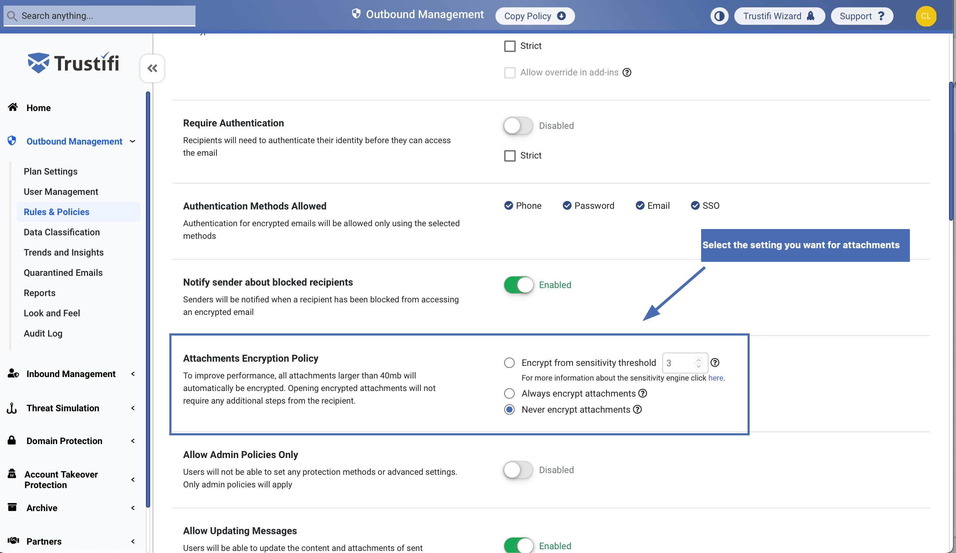
Task: Click the Threat Simulation hook icon
Action: click(12, 408)
